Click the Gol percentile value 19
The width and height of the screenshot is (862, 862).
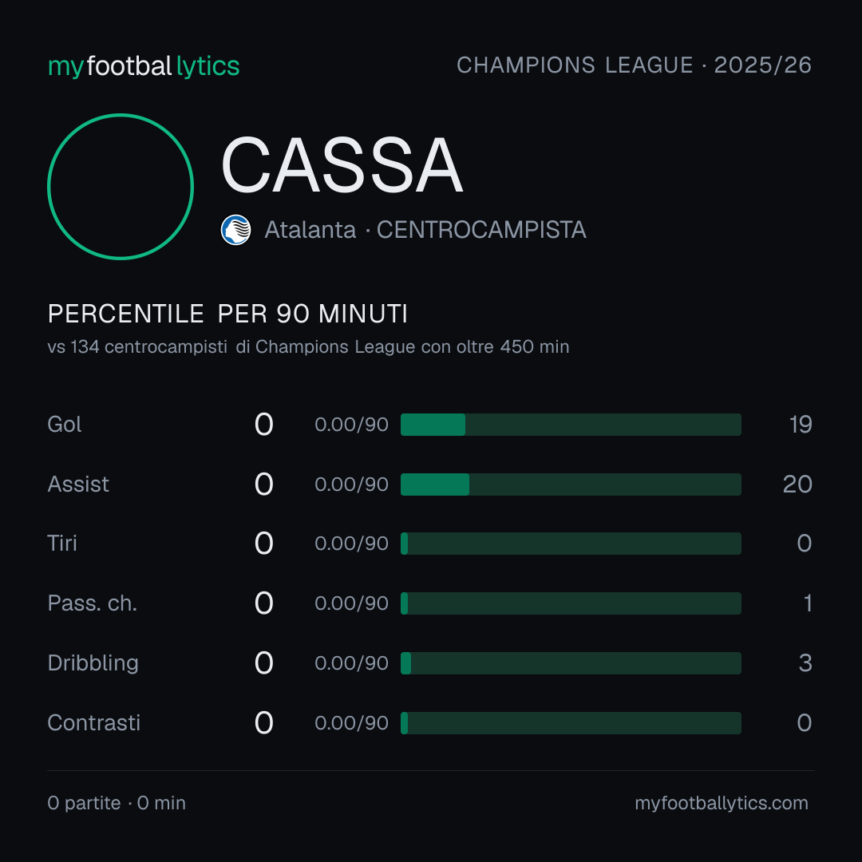(x=801, y=425)
